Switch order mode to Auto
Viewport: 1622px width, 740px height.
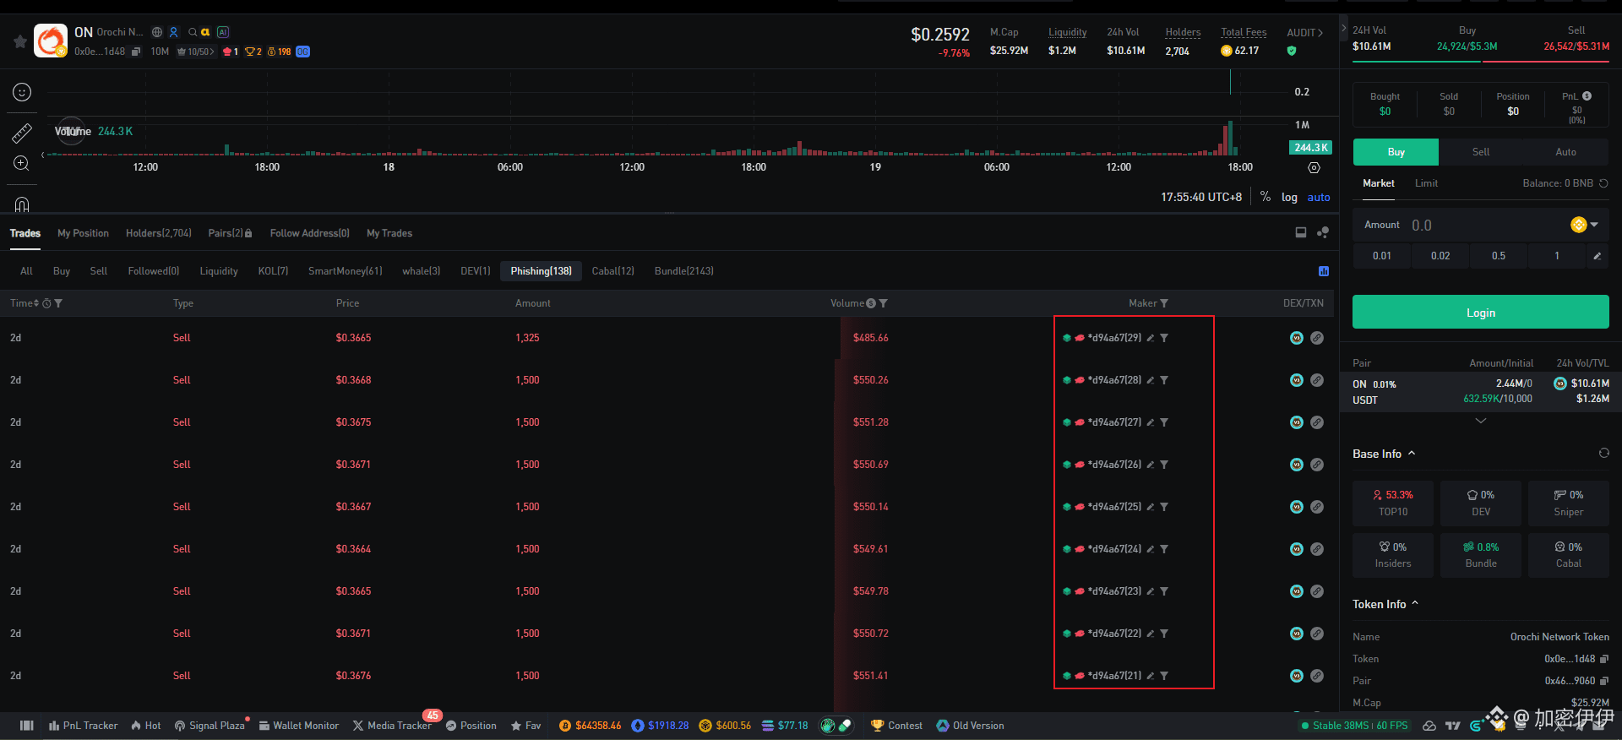point(1566,152)
